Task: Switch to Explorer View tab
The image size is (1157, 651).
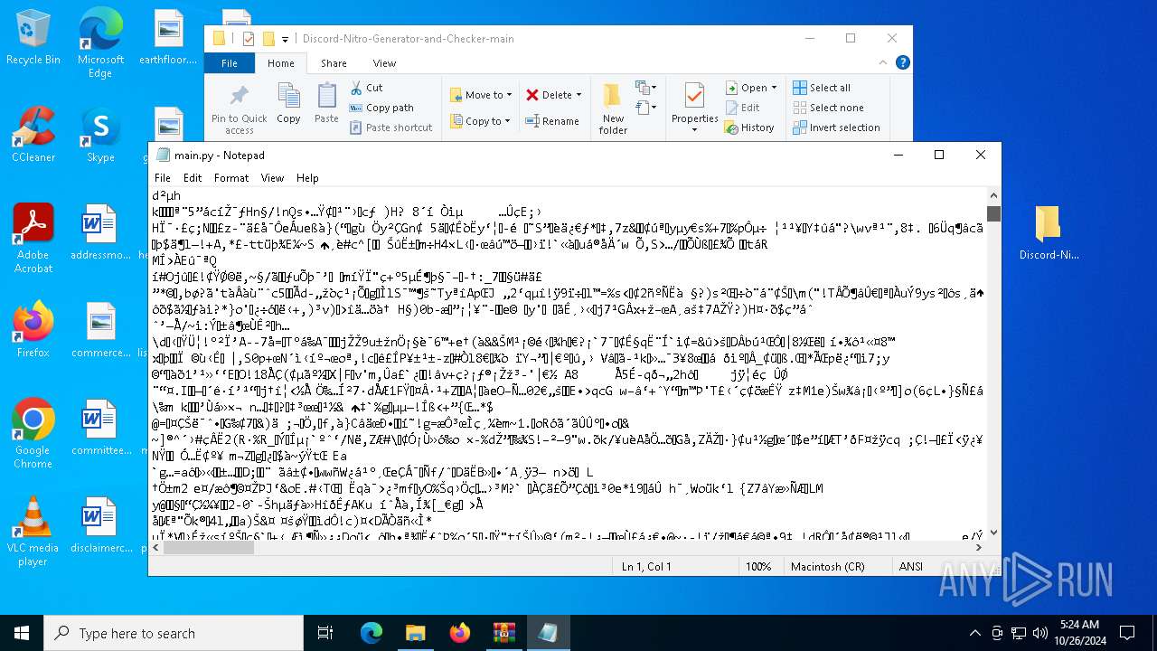Action: pos(384,63)
